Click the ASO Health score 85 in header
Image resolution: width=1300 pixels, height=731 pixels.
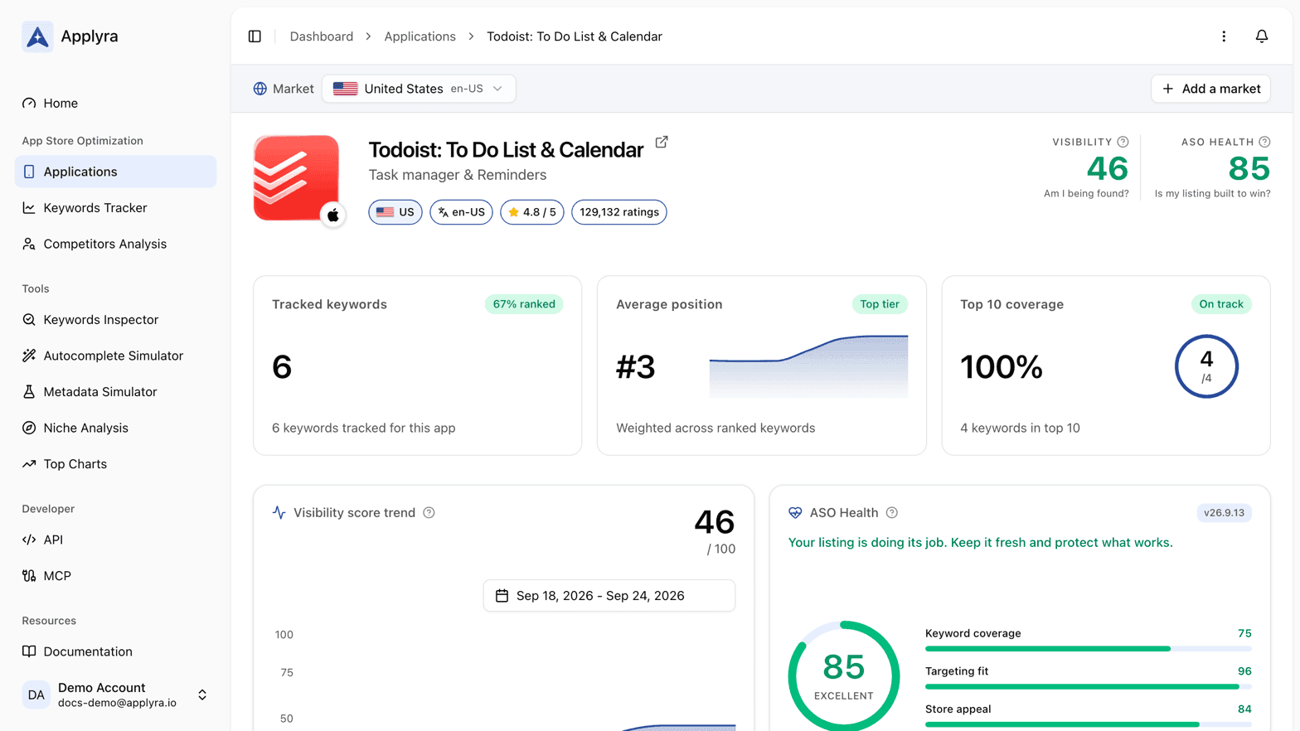tap(1249, 169)
